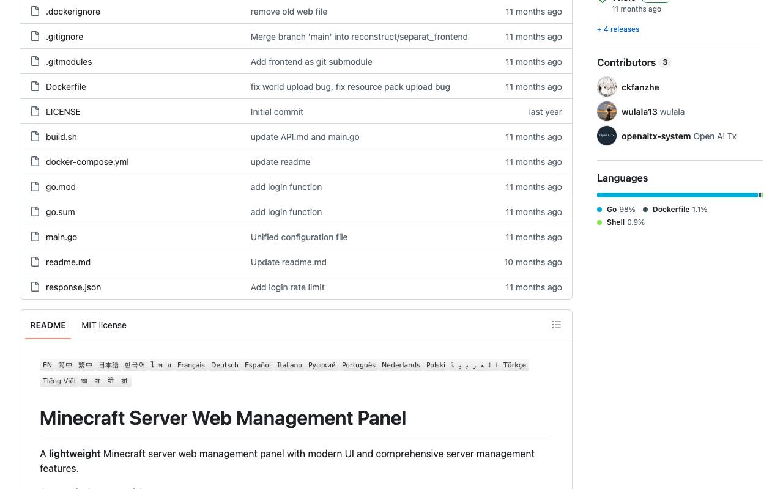Viewport: 783px width, 489px height.
Task: Click wulala13's contributor avatar
Action: [607, 111]
